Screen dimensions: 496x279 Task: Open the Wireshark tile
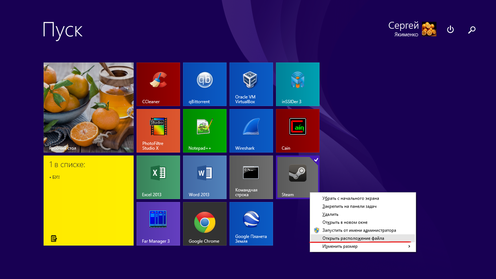(251, 131)
